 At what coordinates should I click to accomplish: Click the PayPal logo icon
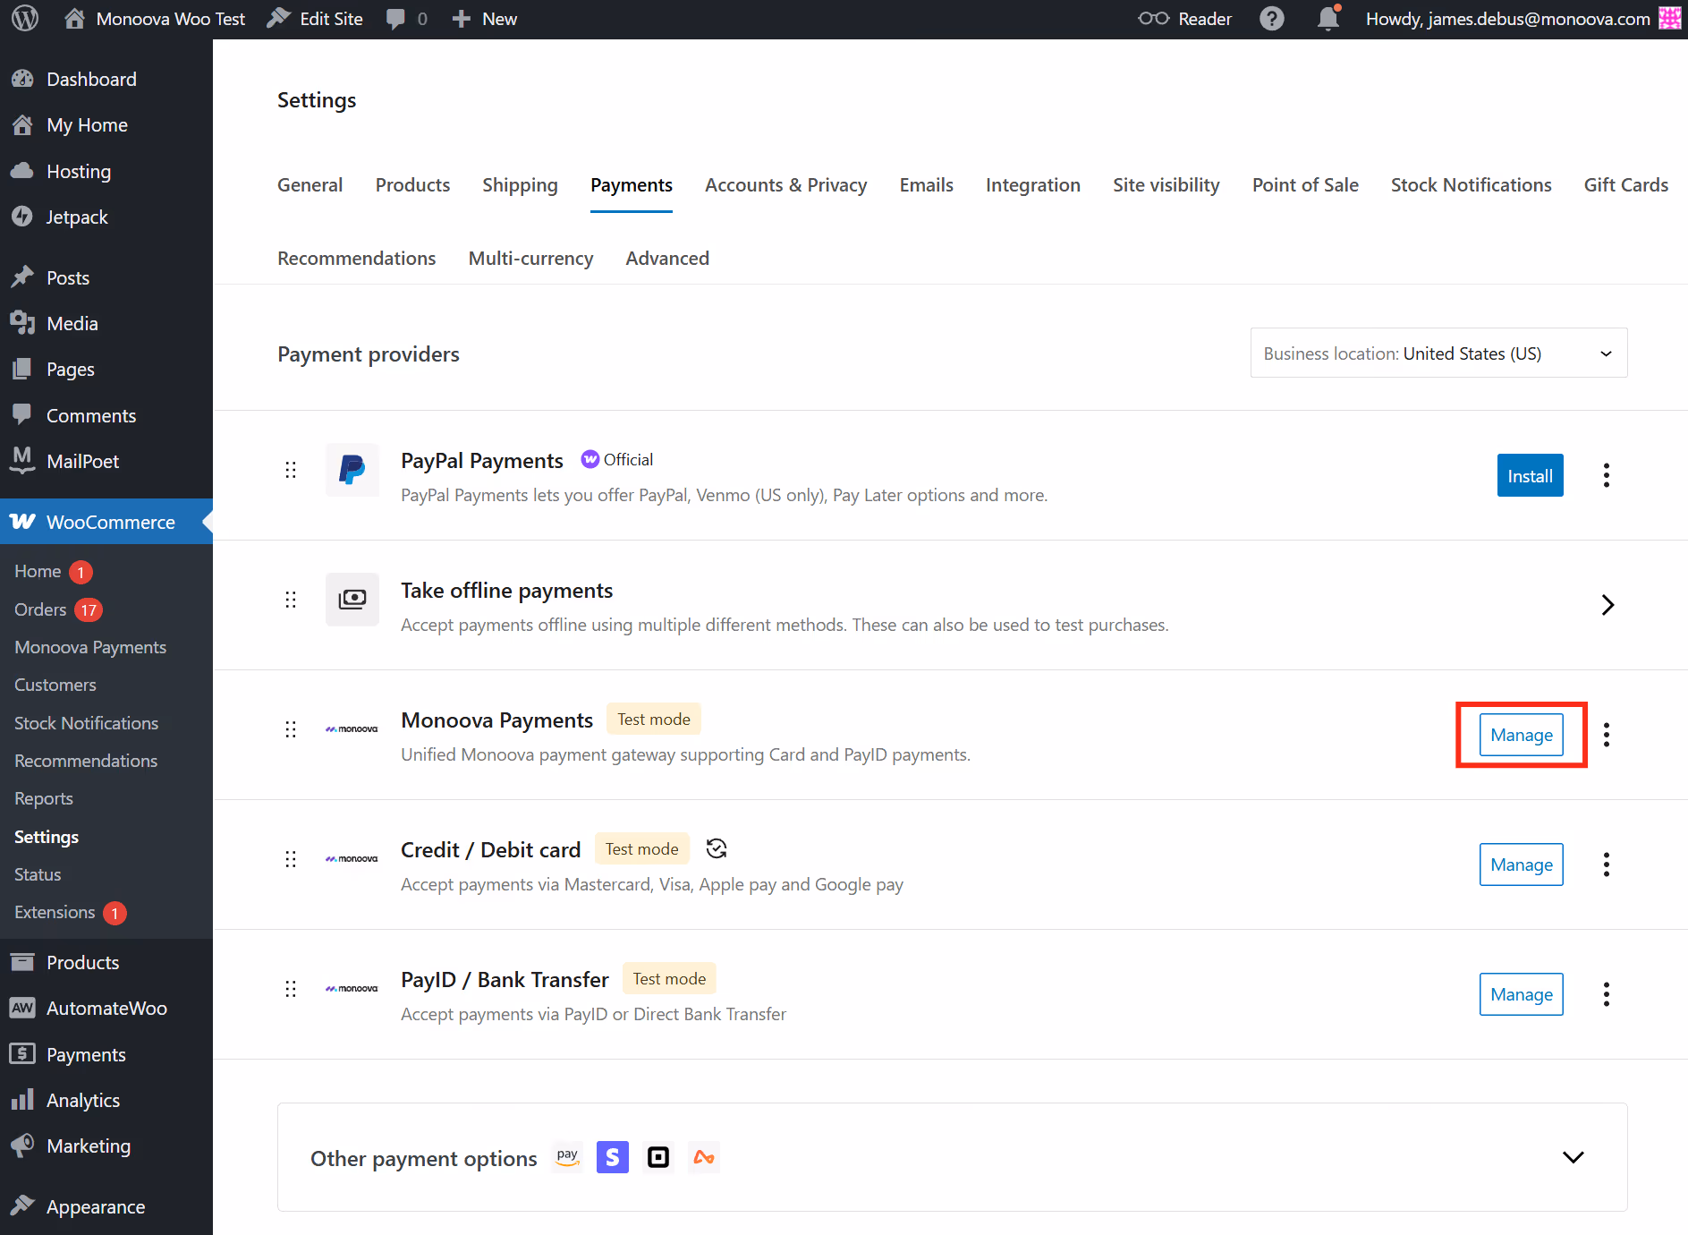(x=352, y=470)
